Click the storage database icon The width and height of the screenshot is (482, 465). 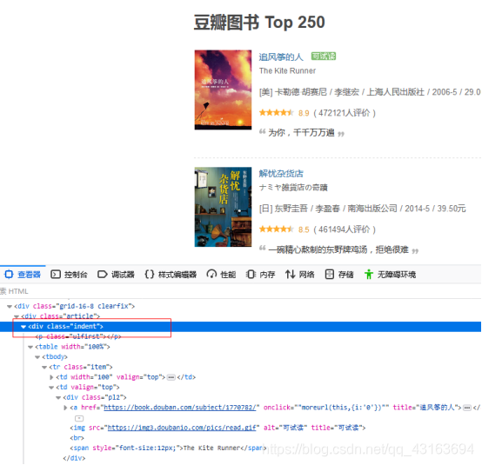click(329, 275)
